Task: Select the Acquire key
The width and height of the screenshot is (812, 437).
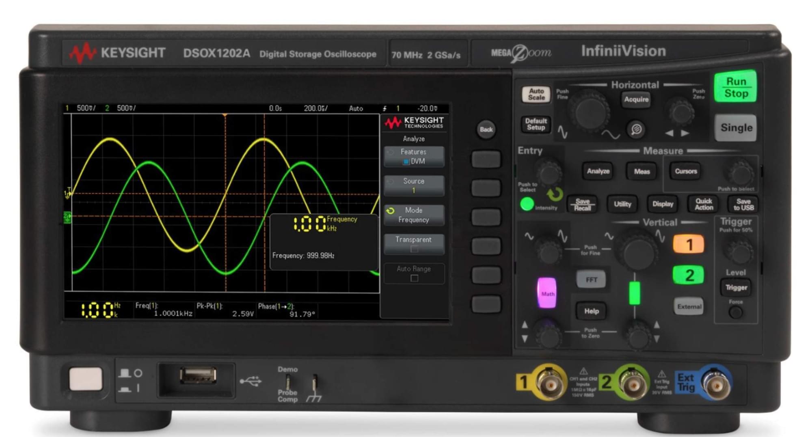Action: pyautogui.click(x=636, y=99)
